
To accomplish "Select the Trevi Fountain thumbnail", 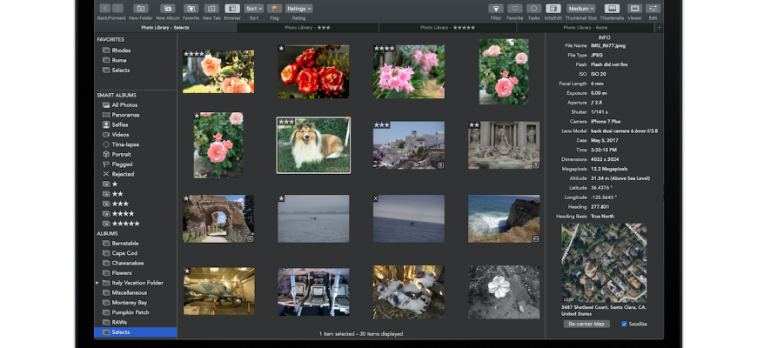I will pos(504,144).
